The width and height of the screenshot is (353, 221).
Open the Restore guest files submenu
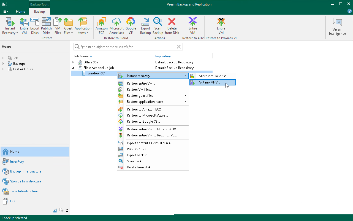point(153,96)
